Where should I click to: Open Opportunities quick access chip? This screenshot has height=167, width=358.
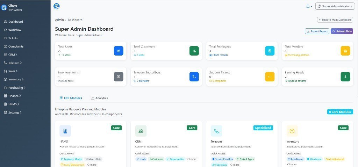coord(176,159)
